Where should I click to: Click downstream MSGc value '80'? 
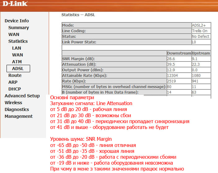pyautogui.click(x=169, y=86)
